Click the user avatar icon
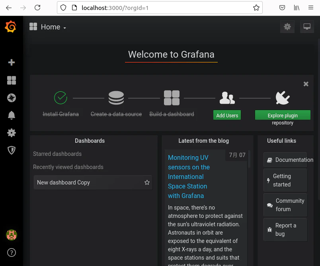 coord(12,235)
